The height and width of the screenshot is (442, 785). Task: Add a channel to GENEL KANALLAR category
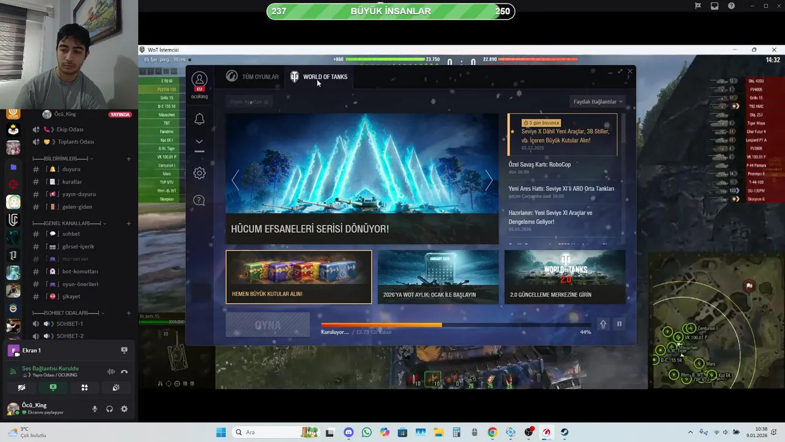[x=128, y=223]
